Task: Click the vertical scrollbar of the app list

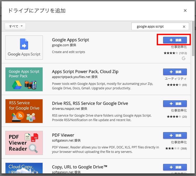Action: click(193, 39)
